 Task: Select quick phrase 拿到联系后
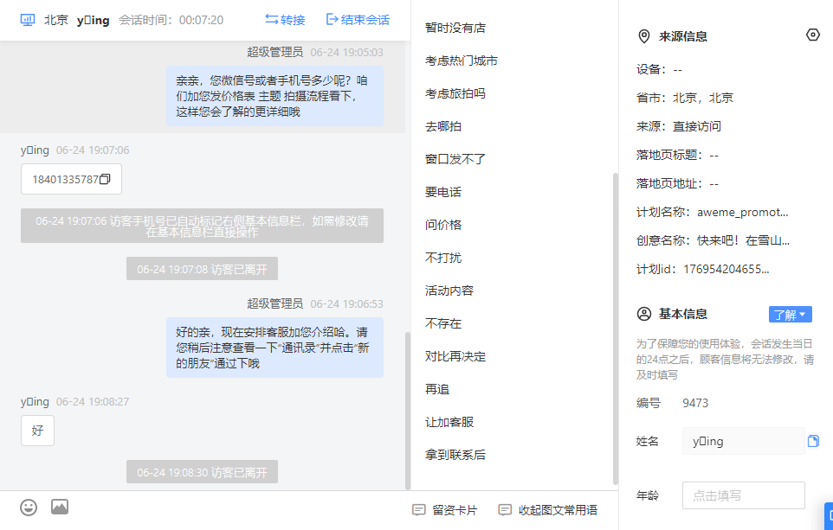(455, 455)
